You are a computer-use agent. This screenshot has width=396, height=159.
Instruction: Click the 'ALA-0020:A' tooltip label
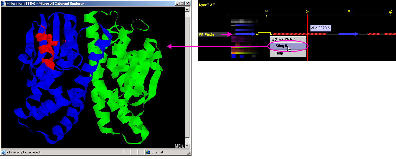[x=321, y=28]
